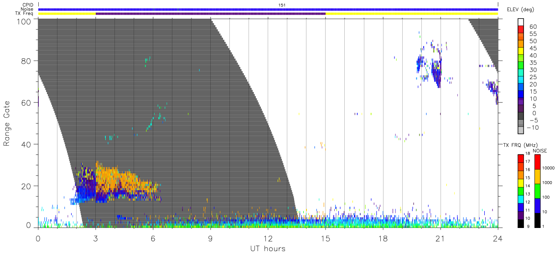Pick the red top segment of the TX FRQ color bar

(x=521, y=158)
